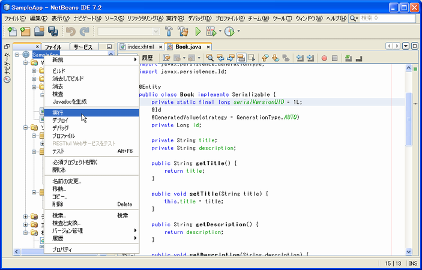422x270 pixels.
Task: Close the Book.java editor tab
Action: [208, 47]
